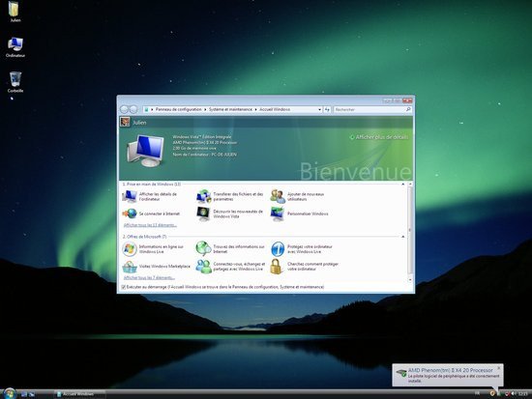This screenshot has height=399, width=532.
Task: Open the Windows Start orb
Action: (10, 394)
